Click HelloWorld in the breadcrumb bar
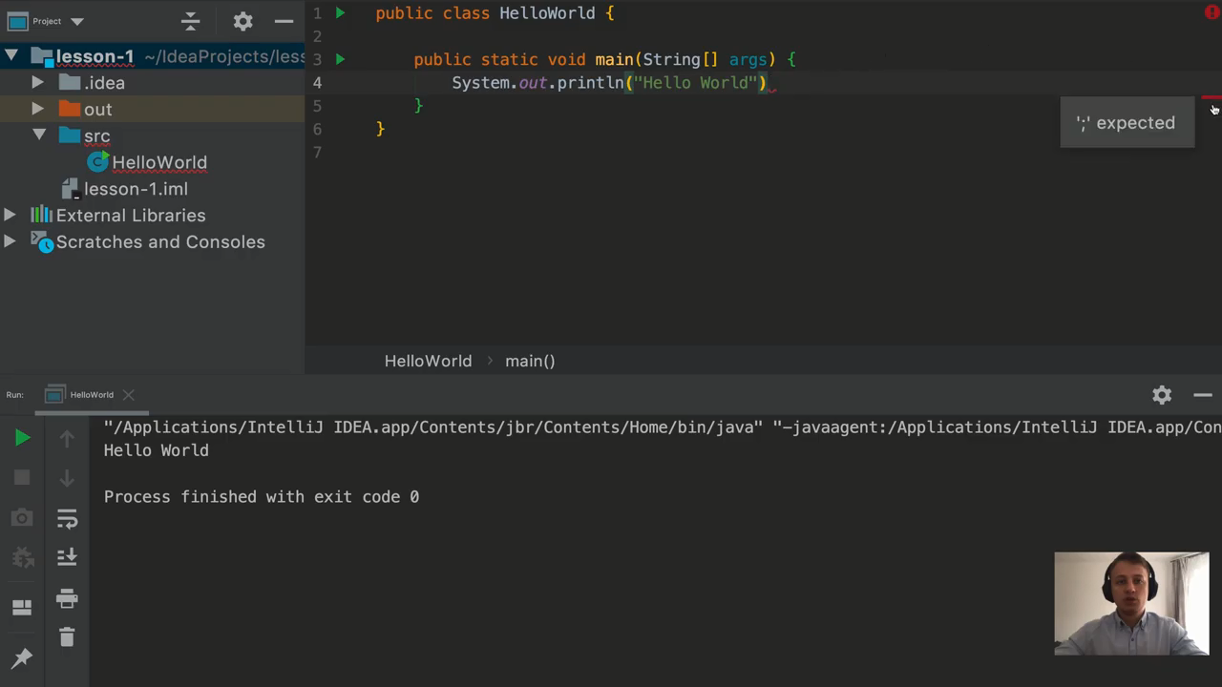Screen dimensions: 1222x687 click(428, 361)
